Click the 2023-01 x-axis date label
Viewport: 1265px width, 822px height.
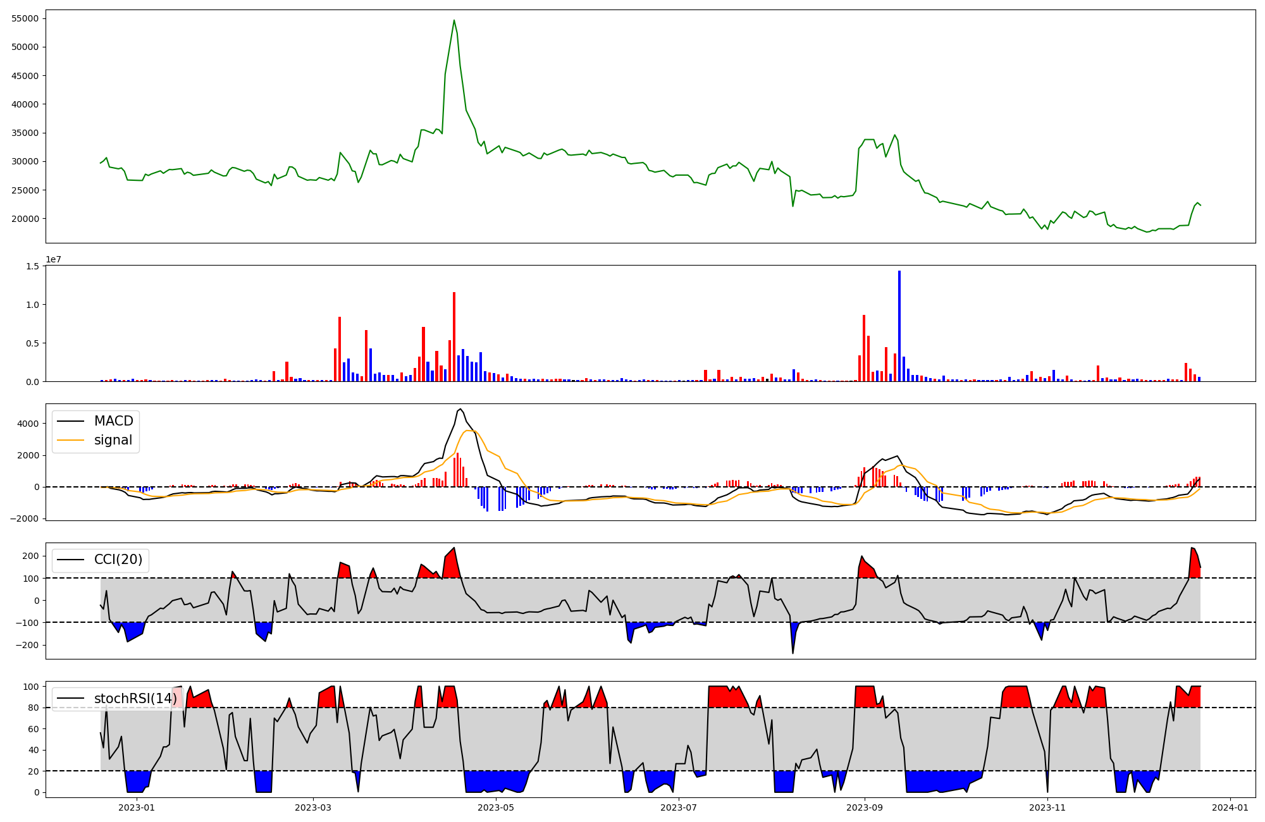tap(137, 807)
